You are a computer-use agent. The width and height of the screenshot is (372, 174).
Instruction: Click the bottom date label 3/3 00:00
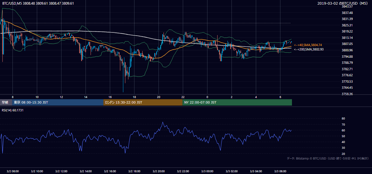(x=207, y=171)
